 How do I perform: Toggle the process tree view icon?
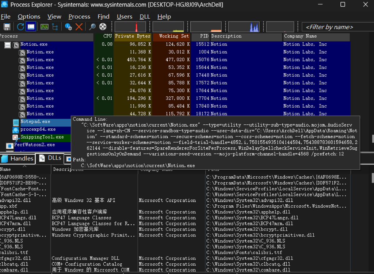point(55,27)
